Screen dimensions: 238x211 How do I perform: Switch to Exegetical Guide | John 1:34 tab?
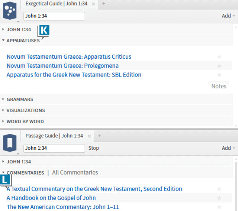(x=56, y=4)
